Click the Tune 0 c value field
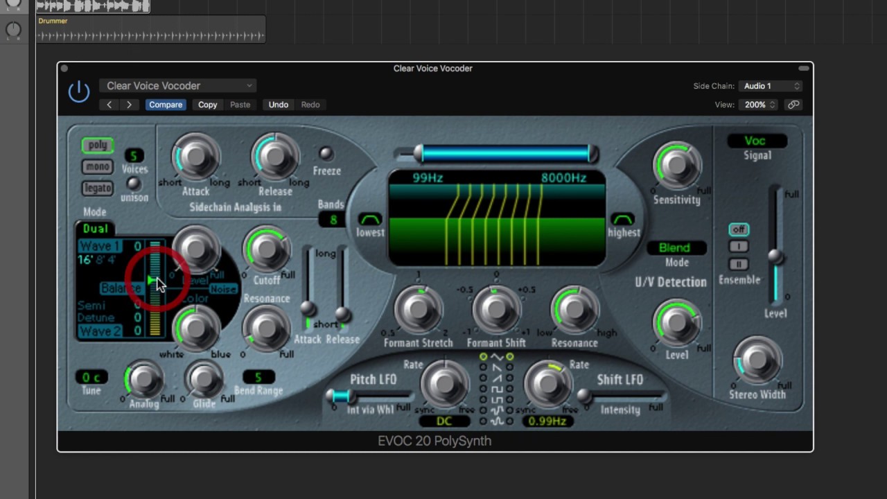887x499 pixels. click(x=91, y=377)
